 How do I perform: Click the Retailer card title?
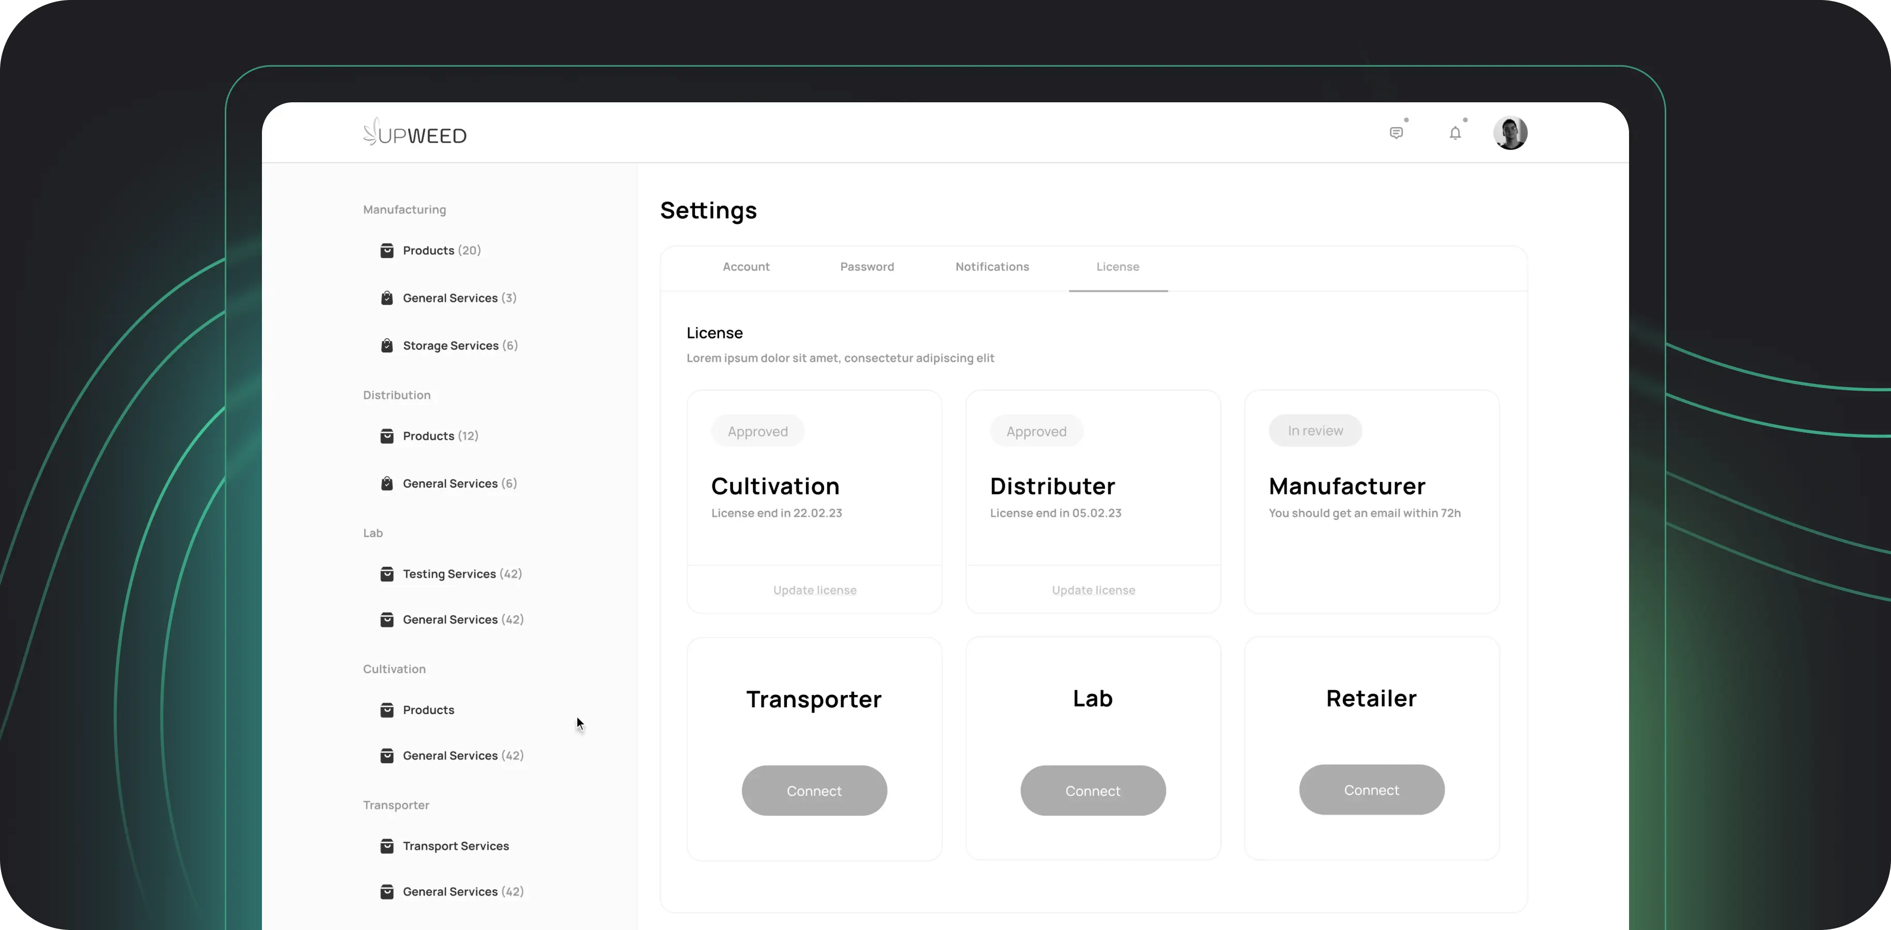pyautogui.click(x=1371, y=699)
